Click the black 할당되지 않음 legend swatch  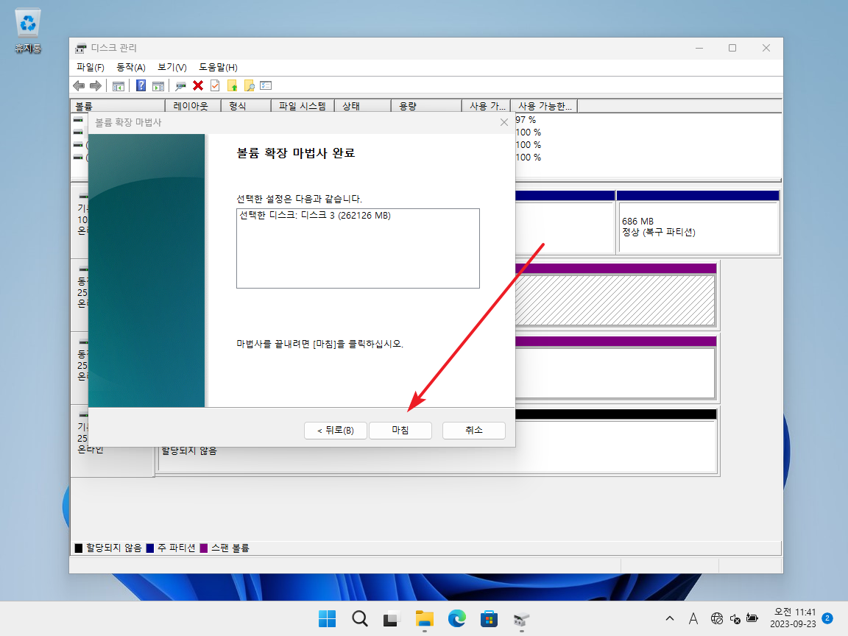tap(79, 548)
